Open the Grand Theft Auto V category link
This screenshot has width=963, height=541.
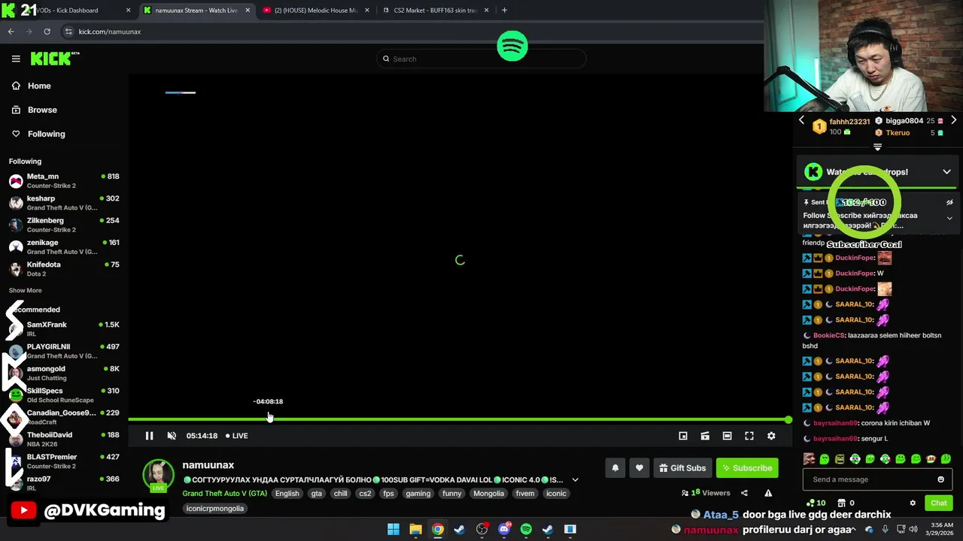click(x=224, y=494)
